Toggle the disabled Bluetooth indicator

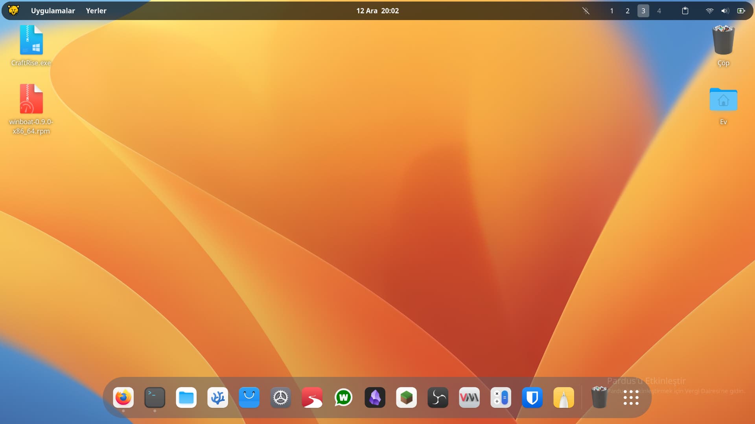click(586, 11)
